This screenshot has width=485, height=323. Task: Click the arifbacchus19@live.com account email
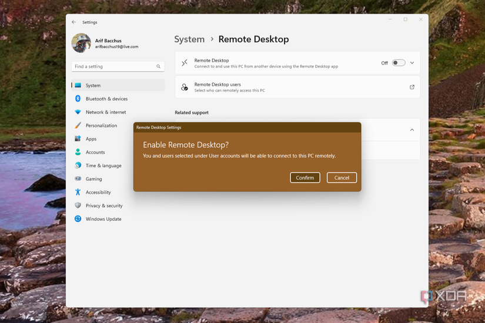[116, 46]
